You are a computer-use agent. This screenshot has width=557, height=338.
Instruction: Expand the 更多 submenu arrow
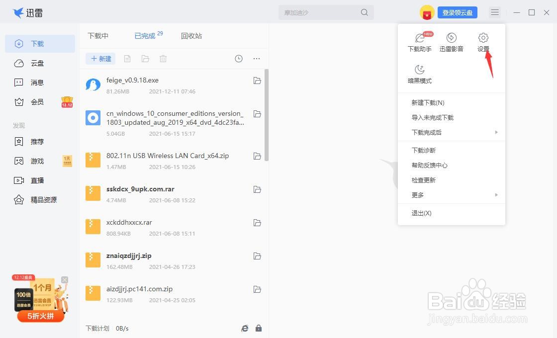coord(496,195)
